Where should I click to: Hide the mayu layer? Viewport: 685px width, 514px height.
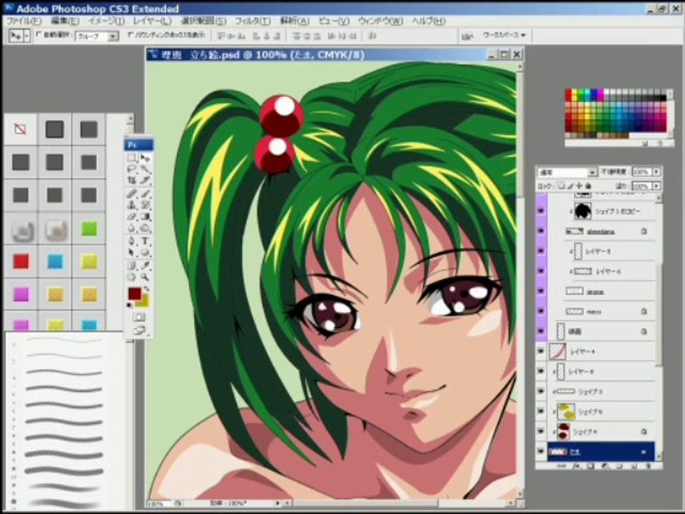point(542,311)
